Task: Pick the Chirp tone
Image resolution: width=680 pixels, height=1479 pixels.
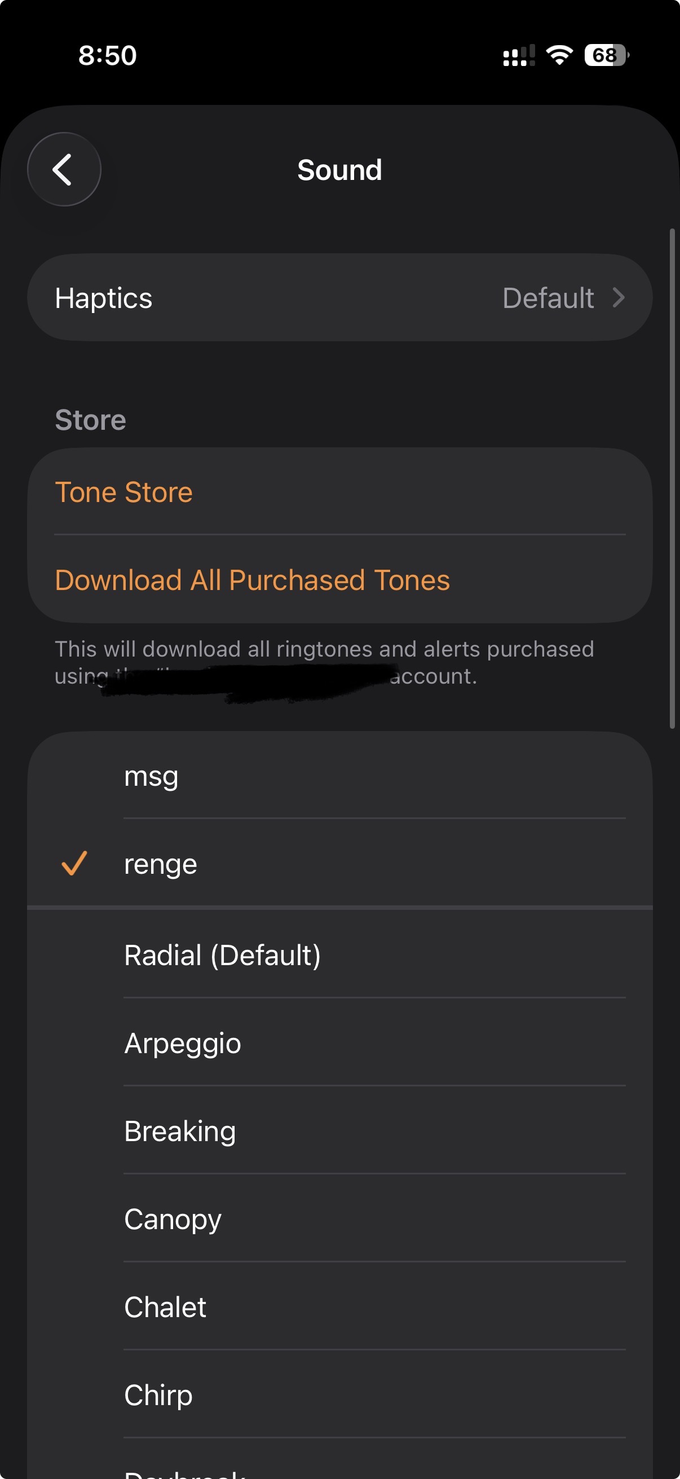Action: pyautogui.click(x=158, y=1395)
